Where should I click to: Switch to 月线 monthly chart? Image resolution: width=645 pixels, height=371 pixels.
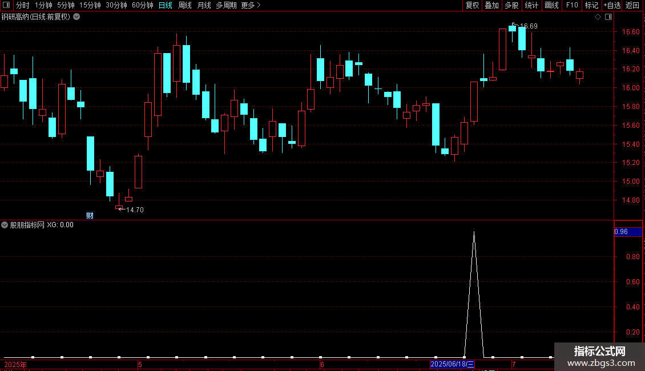coord(204,5)
